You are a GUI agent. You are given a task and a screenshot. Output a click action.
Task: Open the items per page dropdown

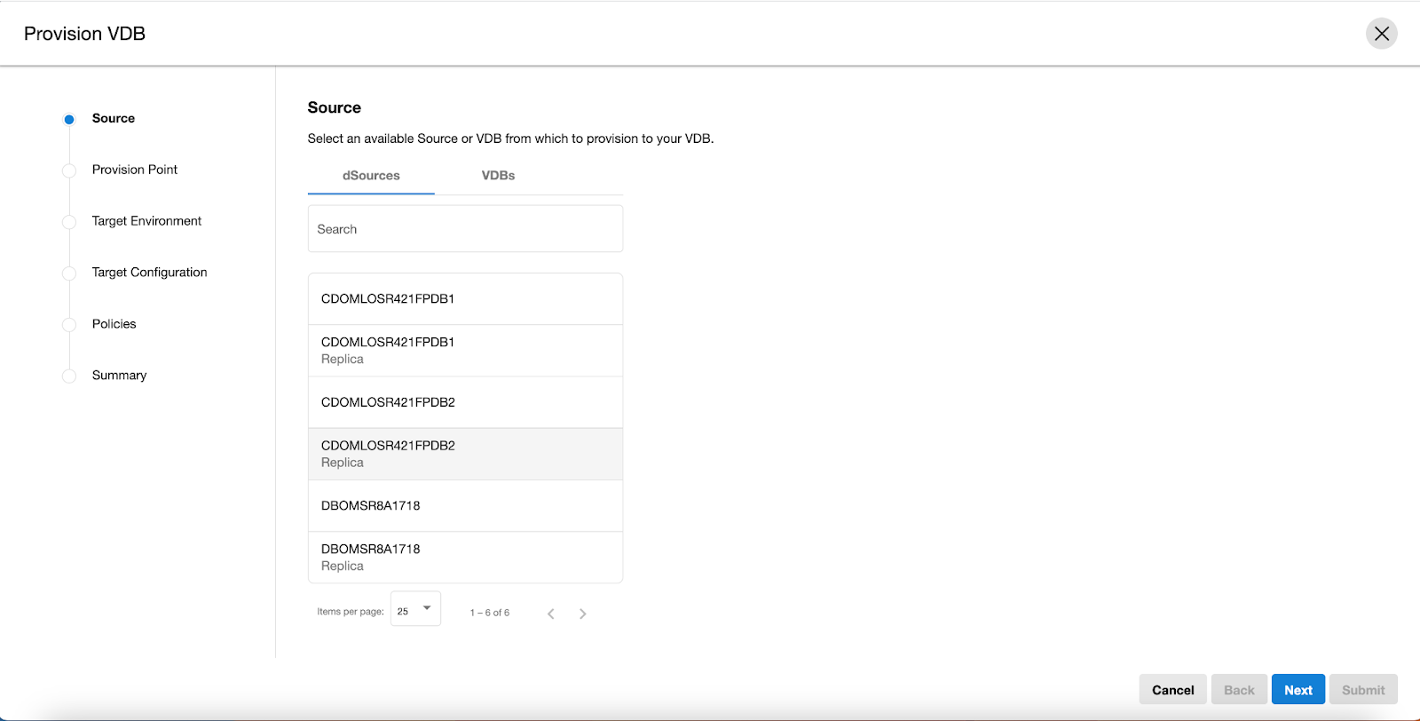pyautogui.click(x=415, y=610)
